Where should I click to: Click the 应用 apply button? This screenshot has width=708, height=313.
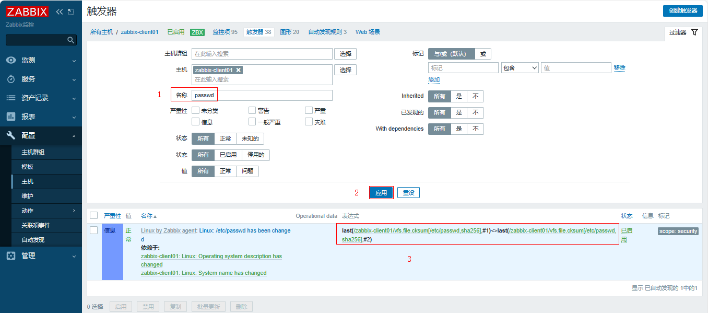(381, 193)
